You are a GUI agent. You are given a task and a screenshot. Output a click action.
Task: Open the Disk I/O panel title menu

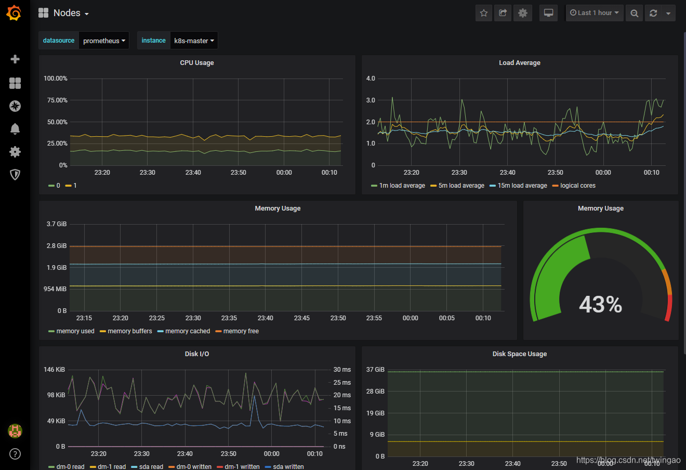(197, 354)
